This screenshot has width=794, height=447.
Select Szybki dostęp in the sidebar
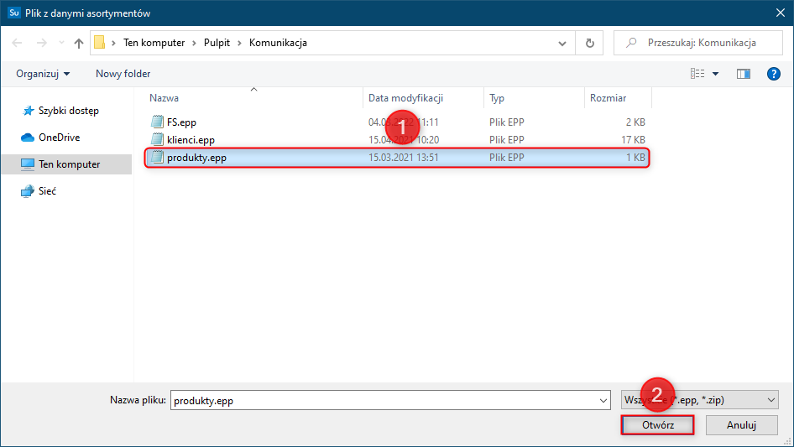click(68, 110)
